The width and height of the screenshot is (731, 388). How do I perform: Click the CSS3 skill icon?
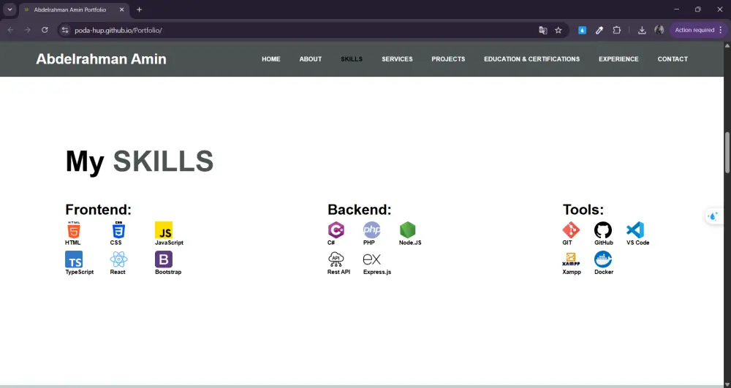pyautogui.click(x=118, y=229)
